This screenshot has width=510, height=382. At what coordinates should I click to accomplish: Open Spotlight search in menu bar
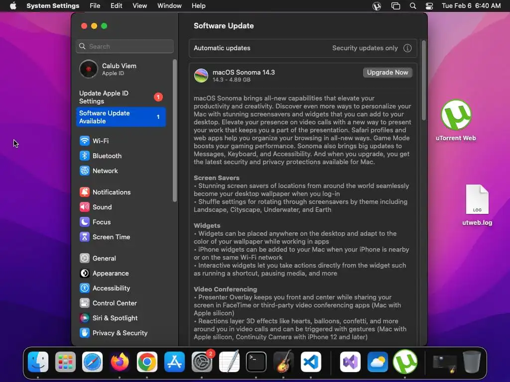click(x=413, y=6)
